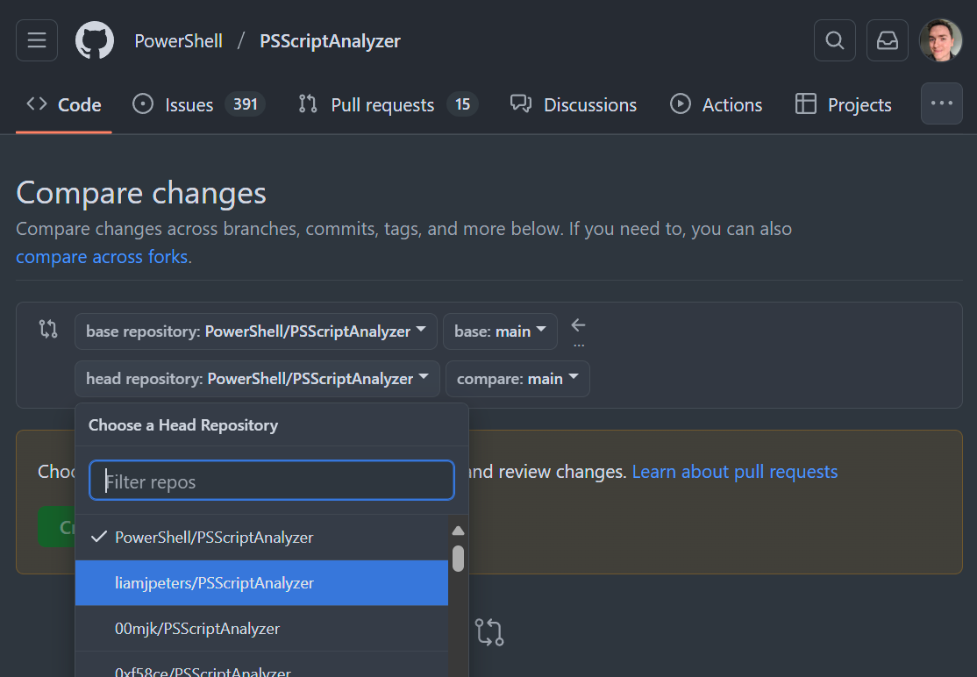Focus the Filter repos input field

point(272,481)
